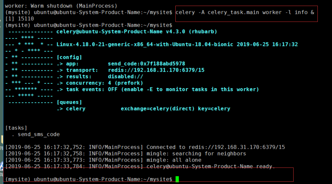Image resolution: width=332 pixels, height=184 pixels.
Task: Click the '[tasks]' section header
Action: point(16,128)
